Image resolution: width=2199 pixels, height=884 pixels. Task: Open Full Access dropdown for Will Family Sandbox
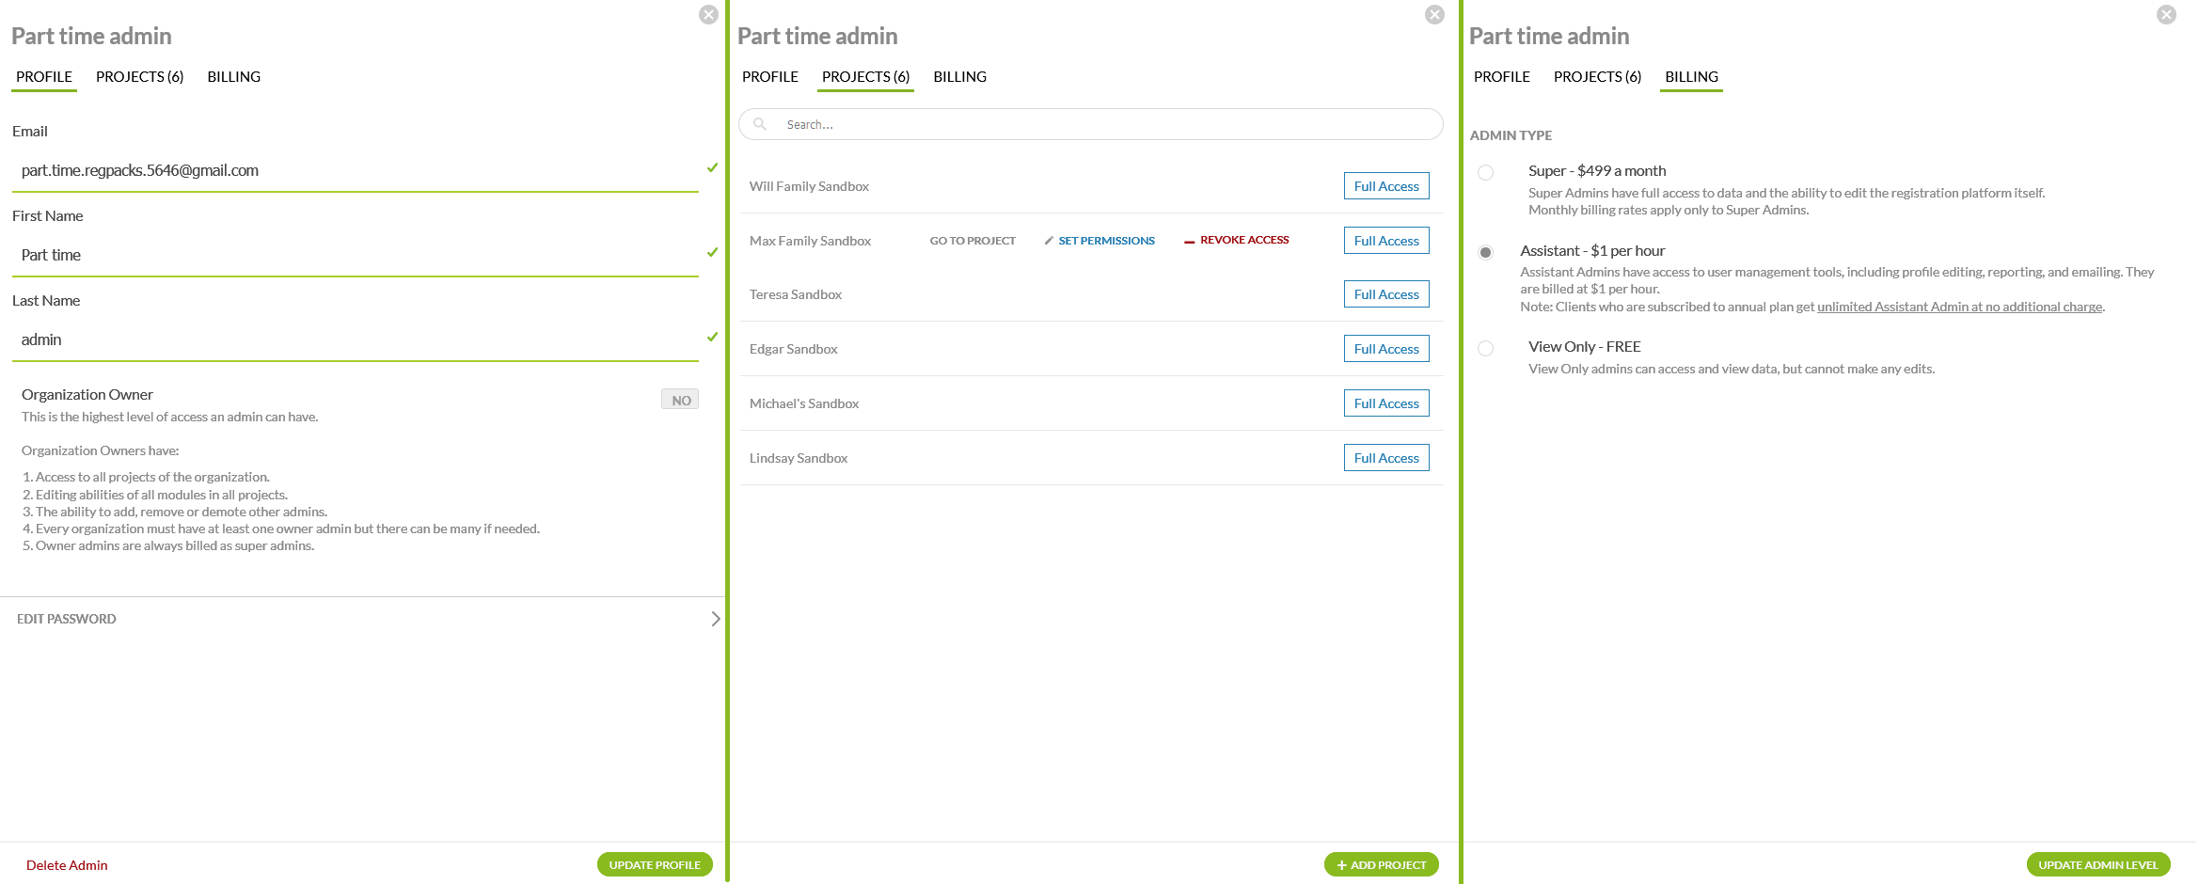click(1385, 186)
